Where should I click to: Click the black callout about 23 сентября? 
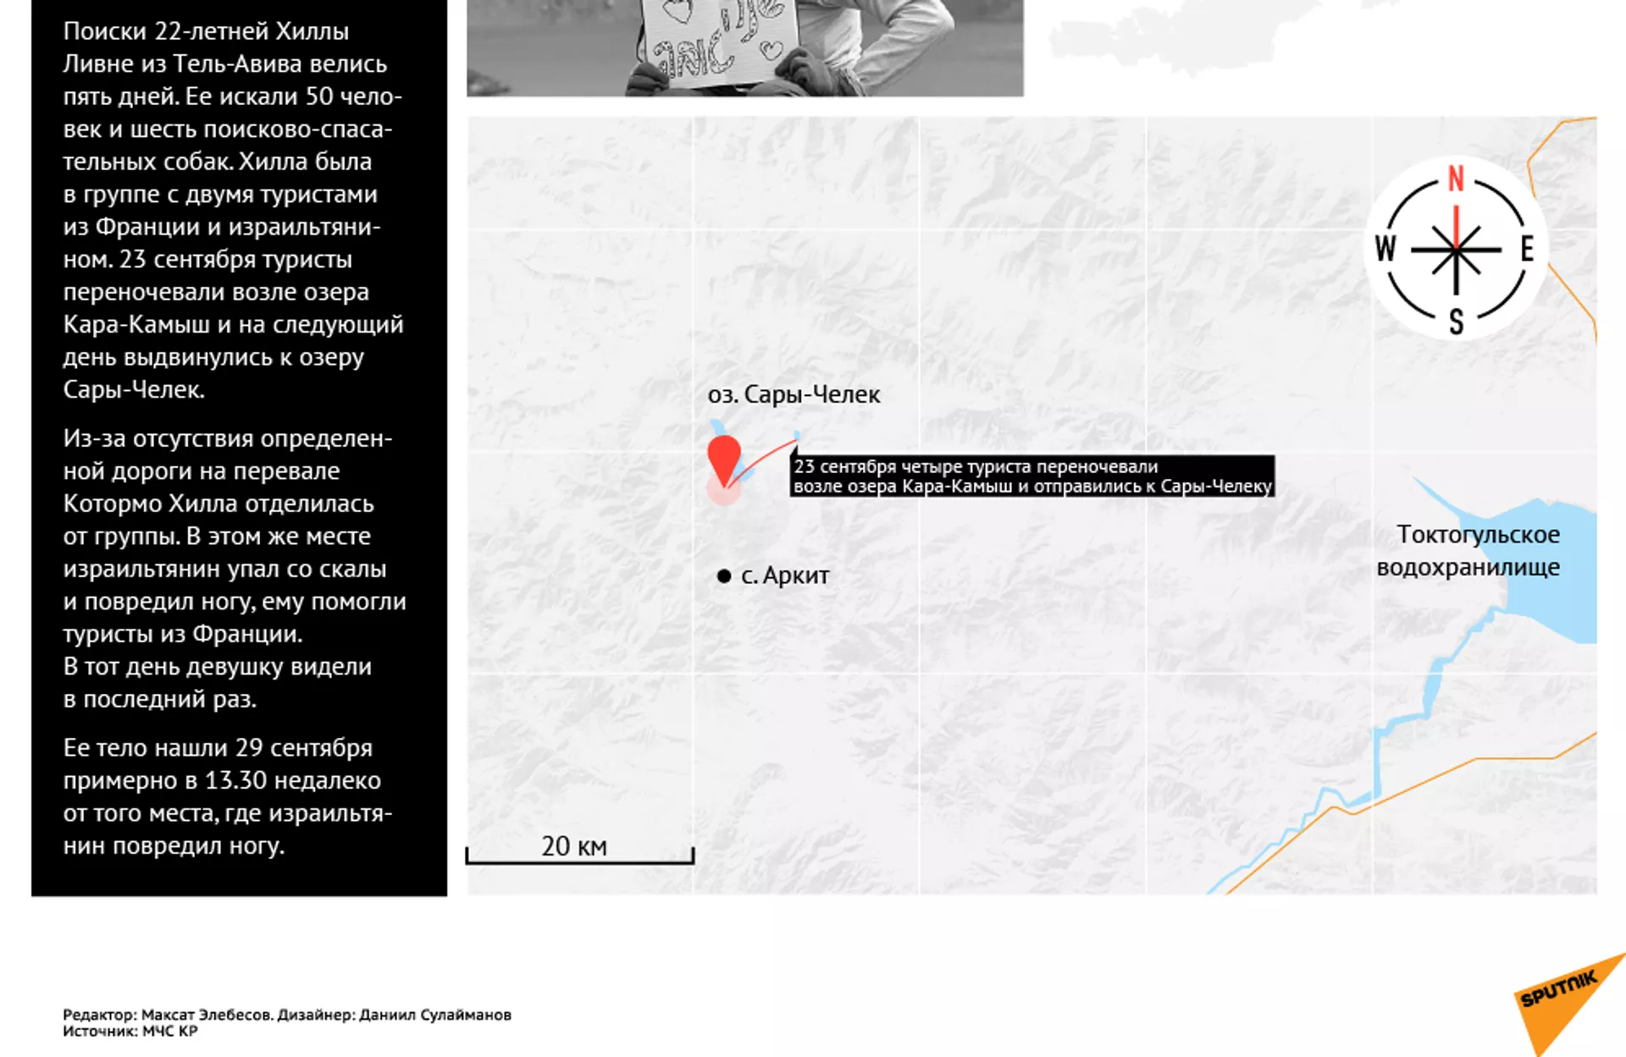coord(1031,476)
